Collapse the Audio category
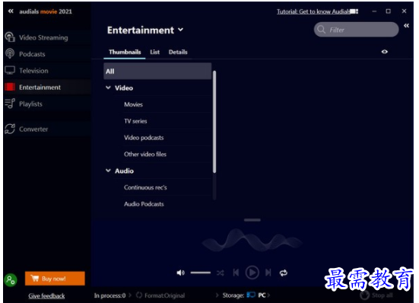The height and width of the screenshot is (303, 419). click(108, 171)
